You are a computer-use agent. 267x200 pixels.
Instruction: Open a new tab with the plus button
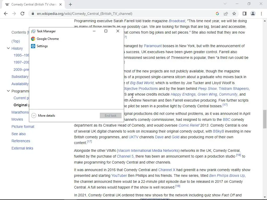(70, 4)
